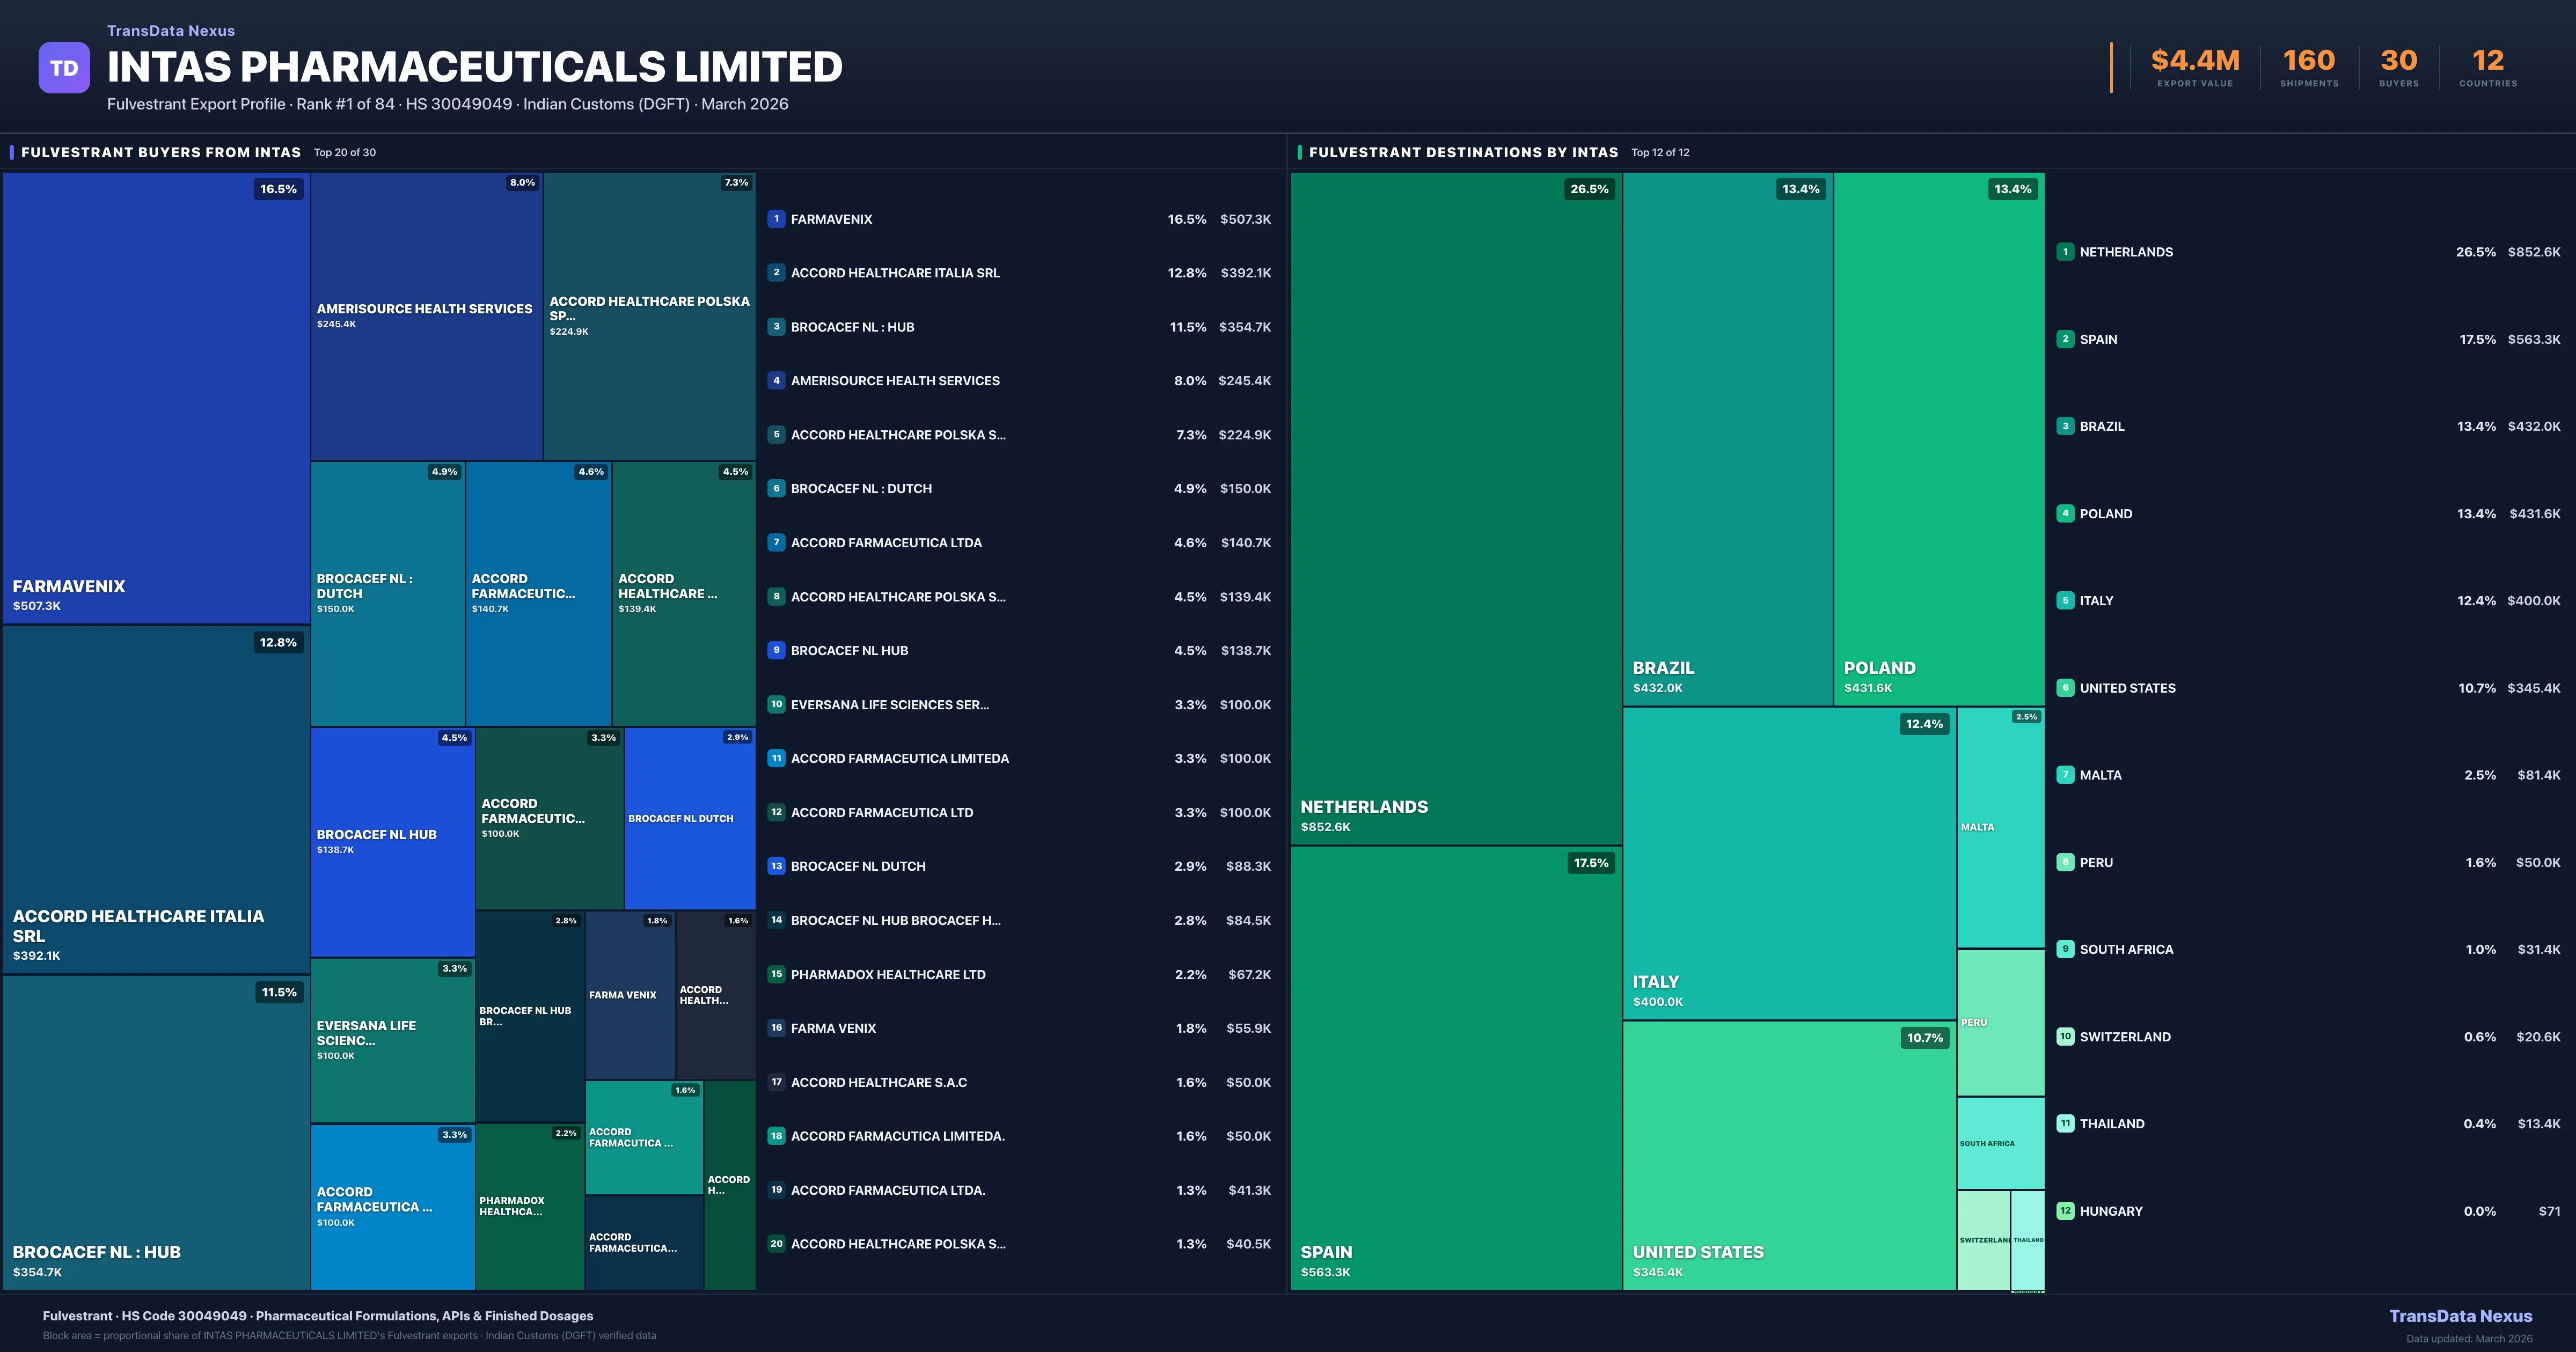Click Fulvestrant Destinations By Intas header
Screen dimensions: 2576x1352
(x=1463, y=152)
